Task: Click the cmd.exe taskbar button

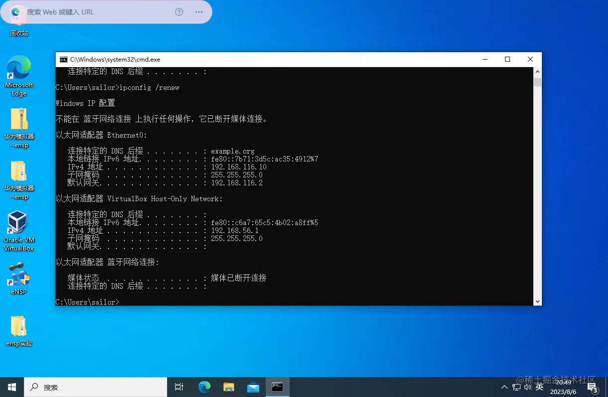Action: point(277,387)
